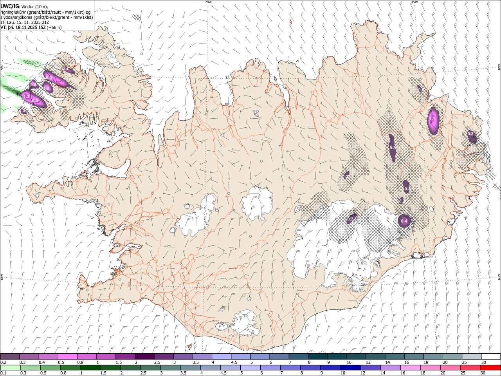Click the '0.2' label of the purple legend
This screenshot has height=376, width=501.
click(3, 362)
